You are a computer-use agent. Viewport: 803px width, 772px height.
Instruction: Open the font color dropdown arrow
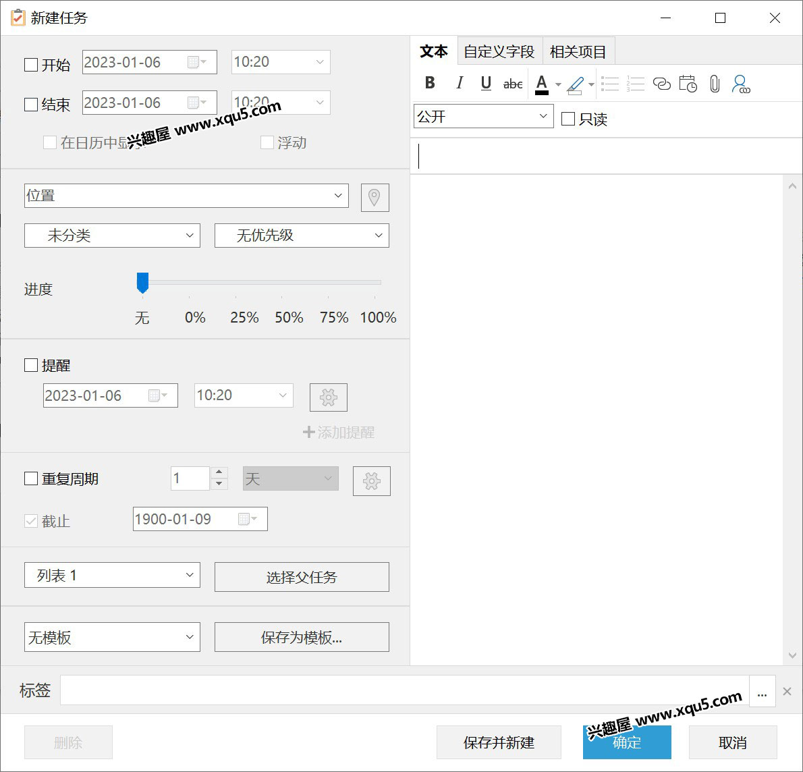(x=558, y=84)
